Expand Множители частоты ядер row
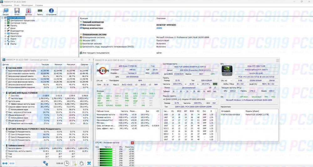Viewport: 313px width, 167px height. (x=6, y=123)
